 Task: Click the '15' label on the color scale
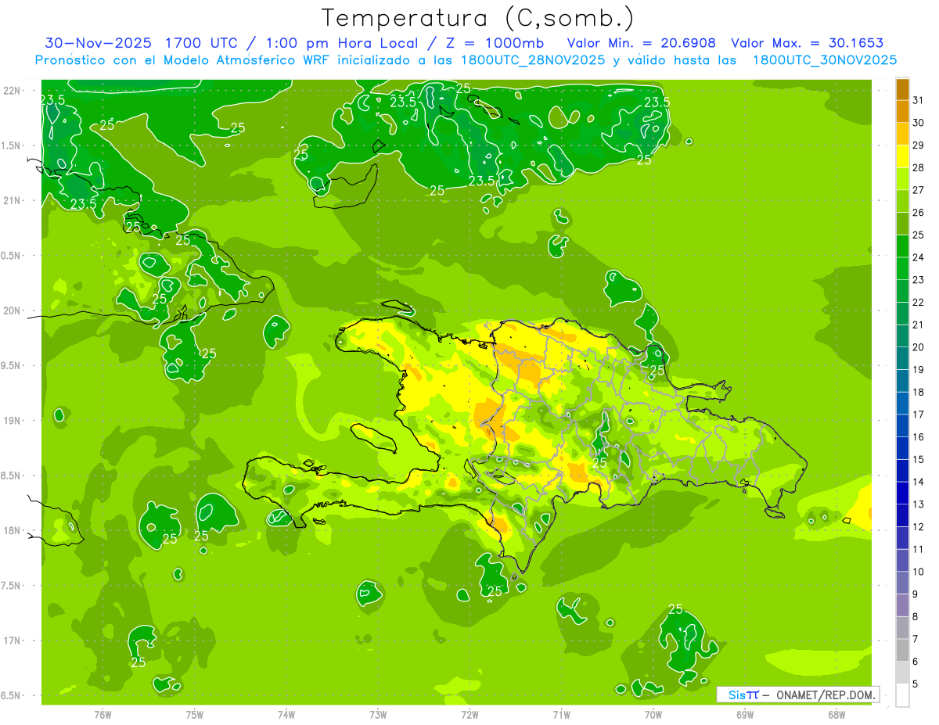point(919,460)
